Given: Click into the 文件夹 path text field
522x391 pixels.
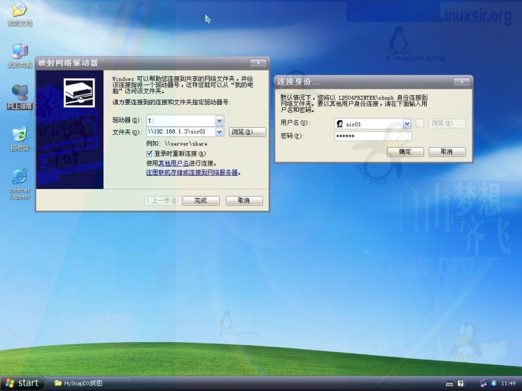Looking at the screenshot, I should (181, 132).
